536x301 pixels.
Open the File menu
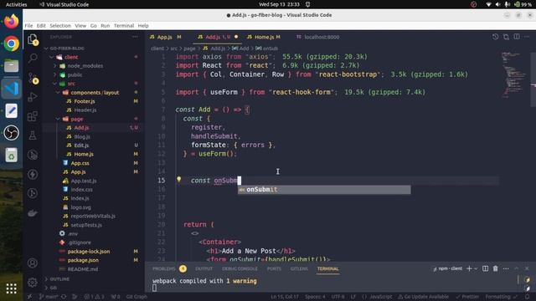[x=28, y=26]
